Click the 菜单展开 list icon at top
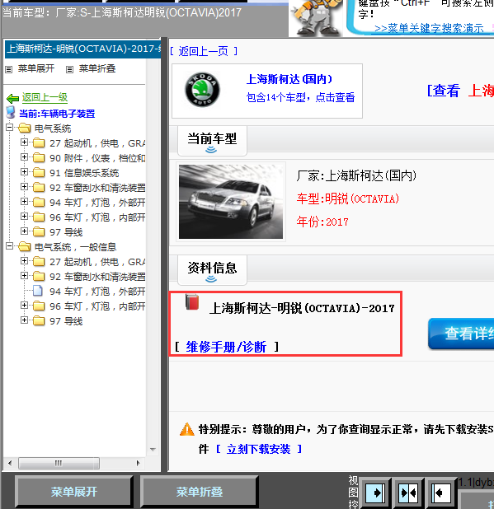 9,69
